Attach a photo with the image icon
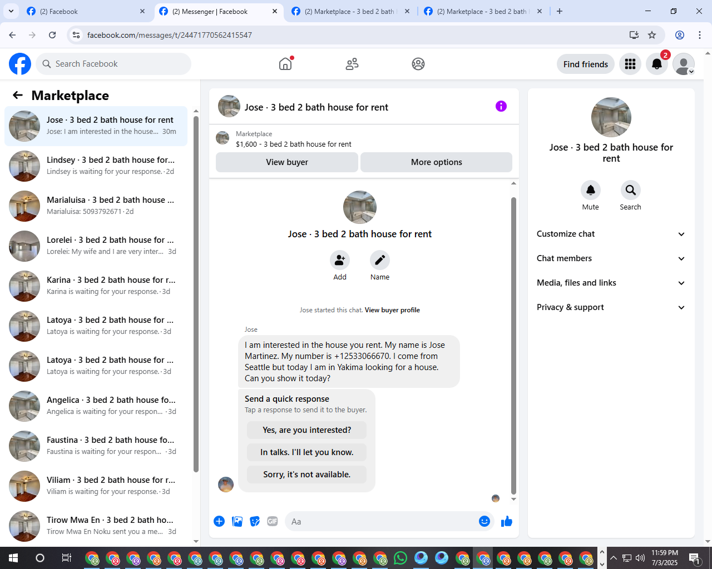Screen dimensions: 712x569 click(x=237, y=521)
